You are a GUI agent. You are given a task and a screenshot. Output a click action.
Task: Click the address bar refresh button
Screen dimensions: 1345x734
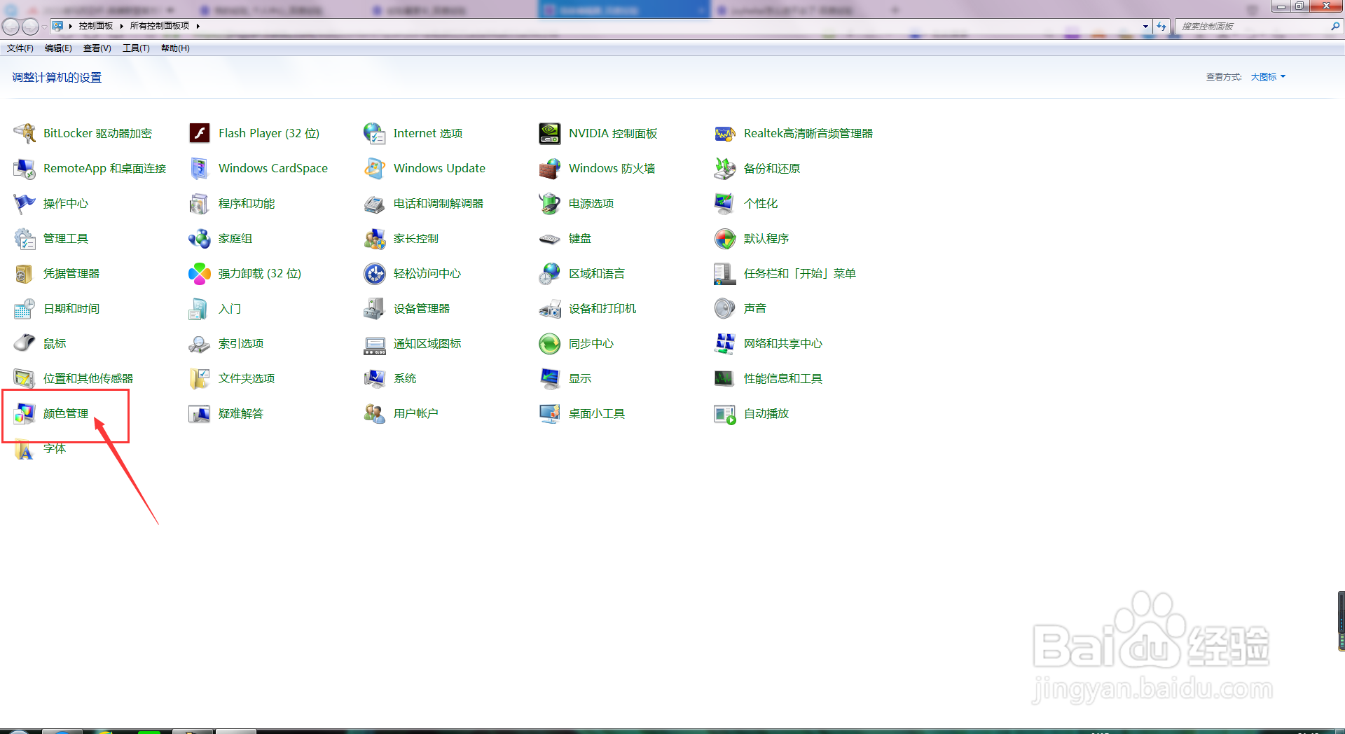(x=1161, y=27)
